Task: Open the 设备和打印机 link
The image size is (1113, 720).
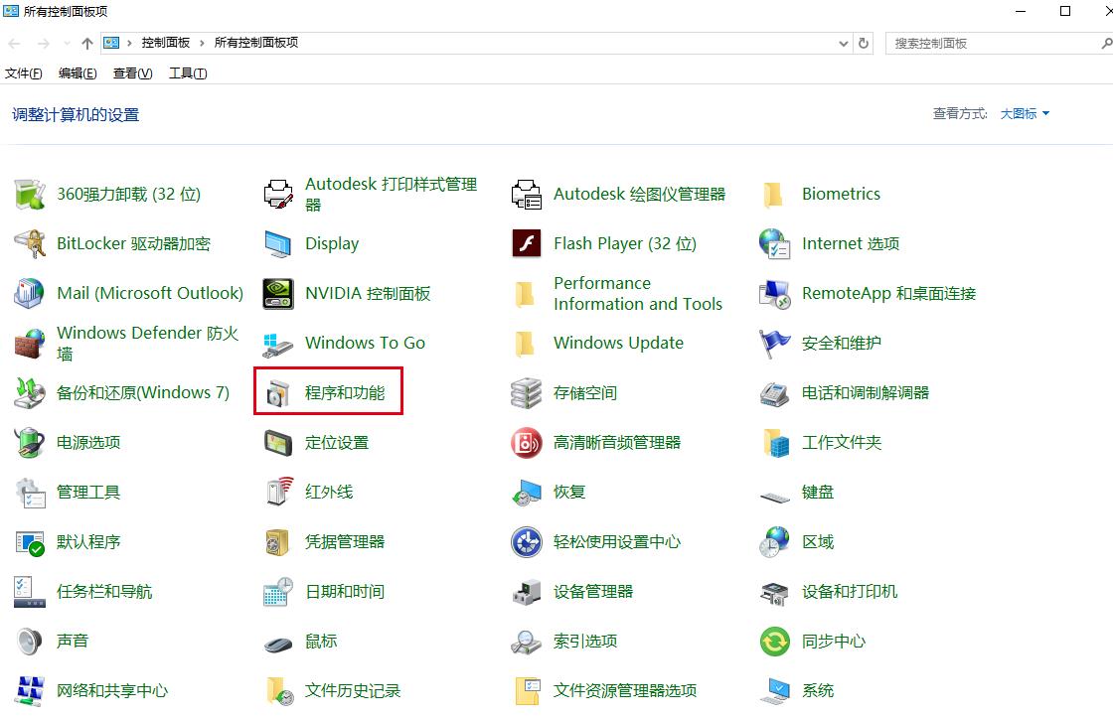Action: (850, 592)
